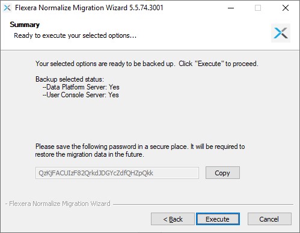300x233 pixels.
Task: Click the disabled maximize box icon
Action: point(258,8)
